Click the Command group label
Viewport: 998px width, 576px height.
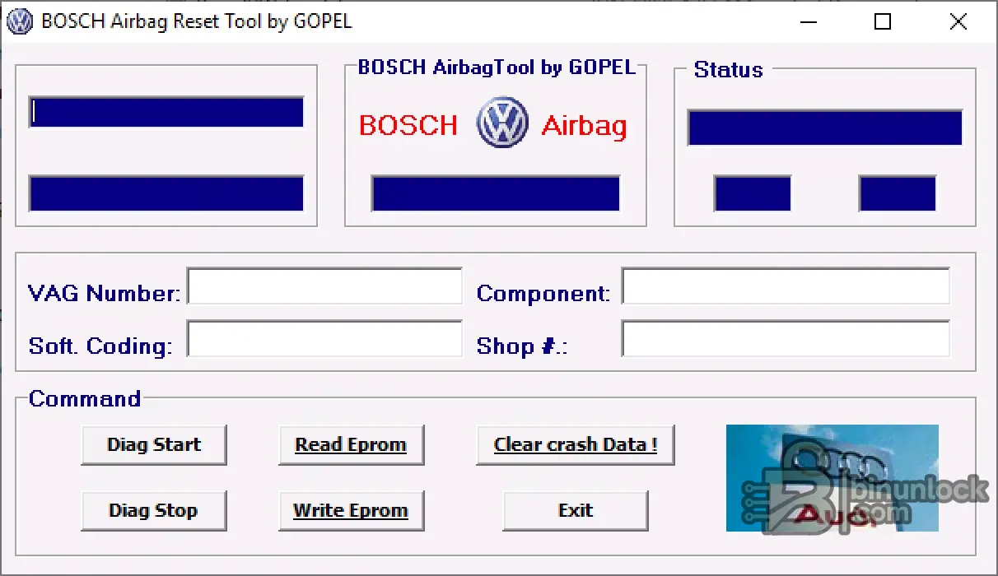[x=85, y=399]
